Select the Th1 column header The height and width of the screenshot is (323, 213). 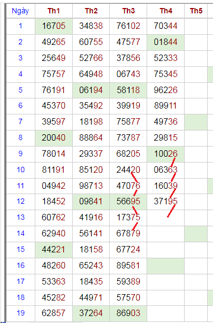54,11
